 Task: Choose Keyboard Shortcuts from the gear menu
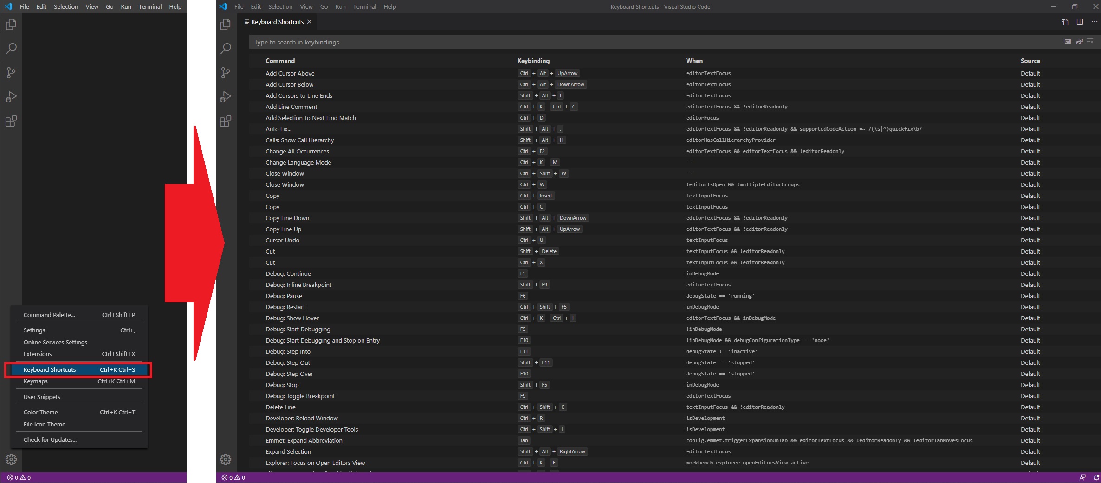click(x=79, y=369)
